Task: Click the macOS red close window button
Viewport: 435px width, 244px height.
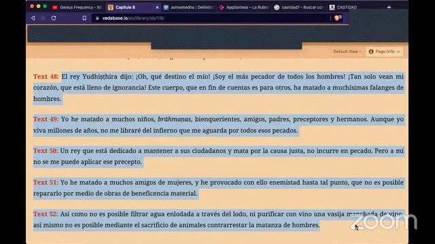Action: (x=32, y=6)
